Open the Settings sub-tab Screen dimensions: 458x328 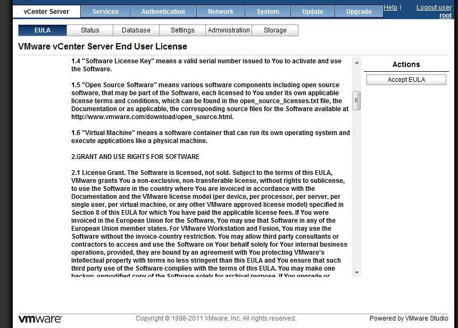pyautogui.click(x=182, y=30)
